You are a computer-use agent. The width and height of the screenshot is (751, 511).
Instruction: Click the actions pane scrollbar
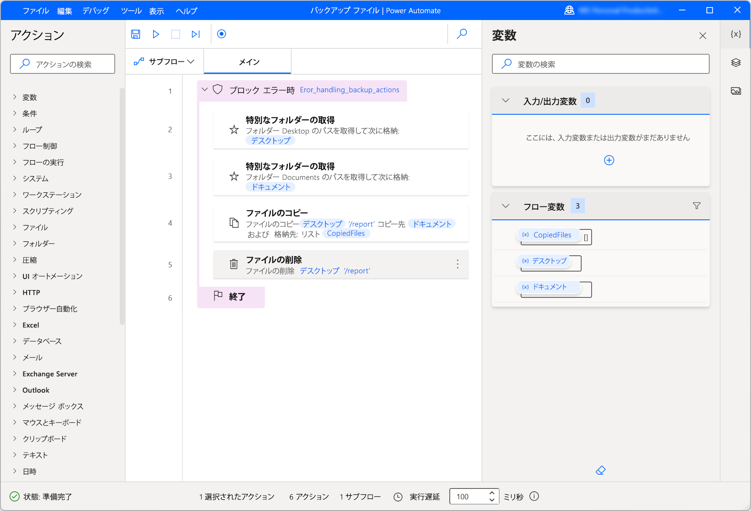122,206
